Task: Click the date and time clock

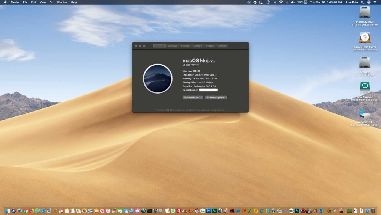Action: click(326, 2)
